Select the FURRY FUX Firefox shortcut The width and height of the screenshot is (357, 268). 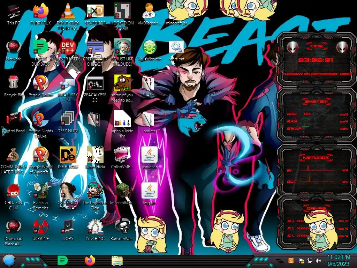[41, 11]
